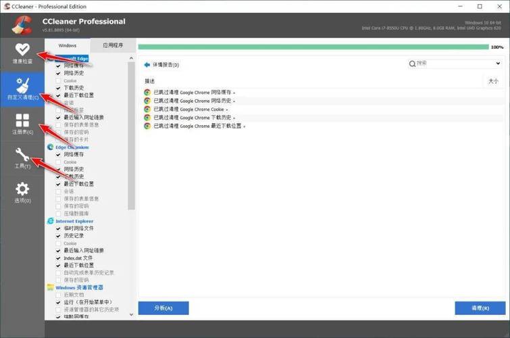Click the green 100% progress bar

click(x=312, y=47)
